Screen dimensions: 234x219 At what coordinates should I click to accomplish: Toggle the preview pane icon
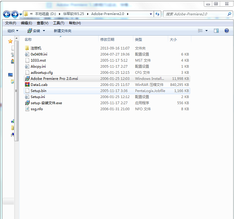pos(216,31)
